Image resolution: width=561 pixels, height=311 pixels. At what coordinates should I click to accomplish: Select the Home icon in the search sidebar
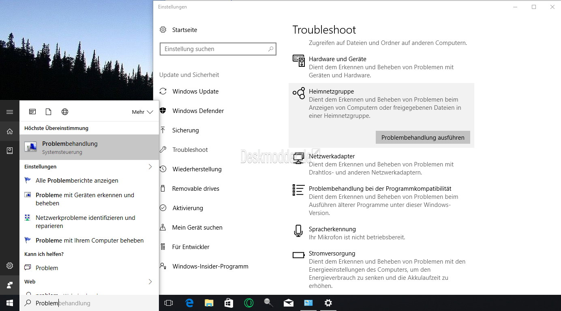coord(10,131)
